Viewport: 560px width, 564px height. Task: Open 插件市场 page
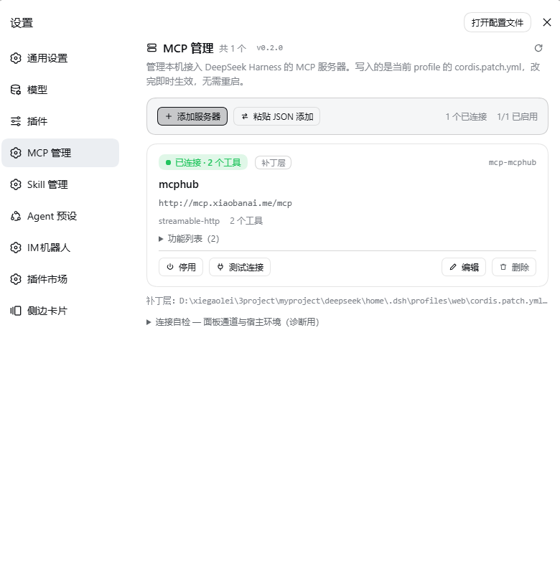[60, 279]
